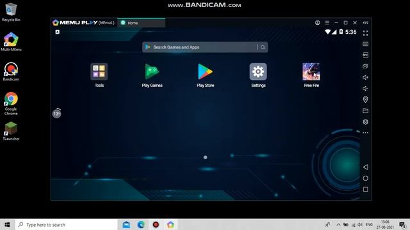
Task: Tap the Android back button
Action: 366,167
